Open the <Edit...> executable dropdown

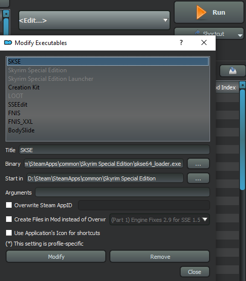tap(94, 20)
